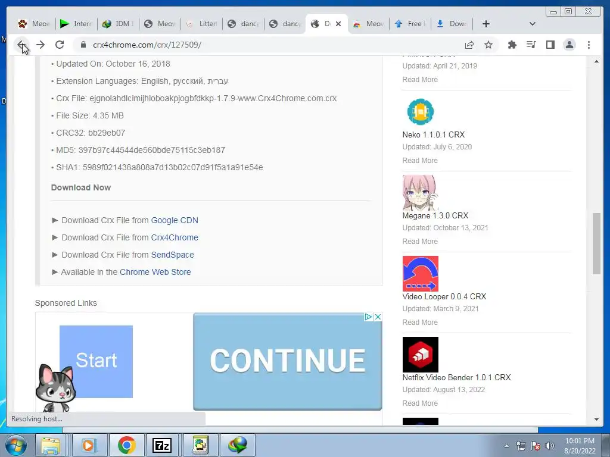The height and width of the screenshot is (457, 610).
Task: Close the ad with X icon
Action: pyautogui.click(x=377, y=317)
